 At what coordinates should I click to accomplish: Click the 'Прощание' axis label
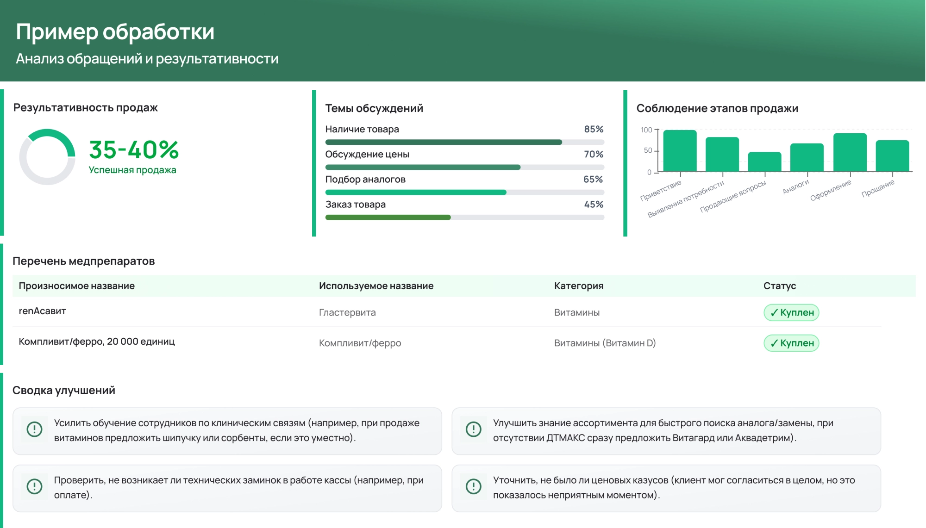878,188
